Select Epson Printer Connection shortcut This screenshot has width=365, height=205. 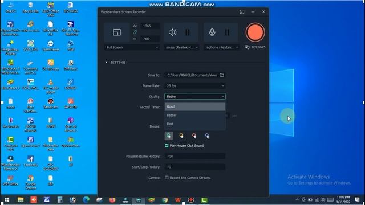[x=10, y=28]
